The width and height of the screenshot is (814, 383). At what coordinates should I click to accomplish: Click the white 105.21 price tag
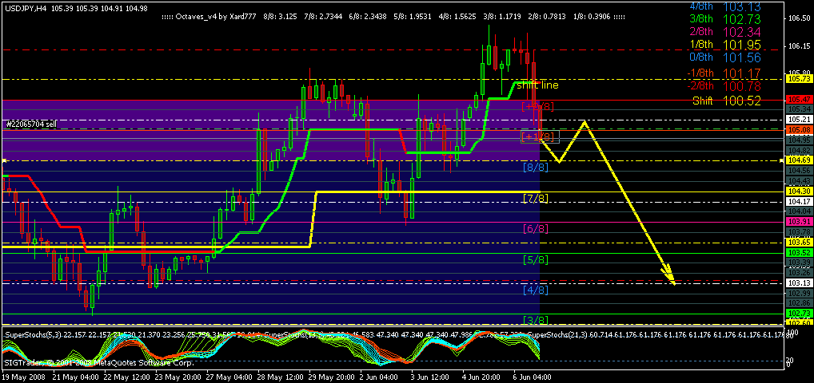click(x=799, y=120)
